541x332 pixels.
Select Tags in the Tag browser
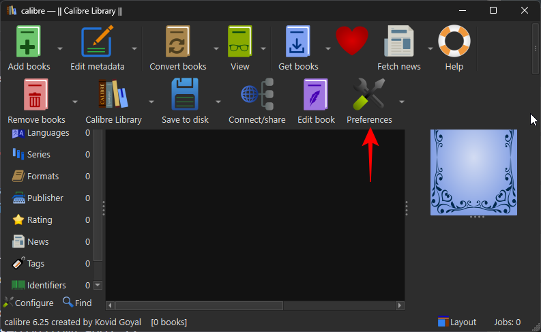[50, 264]
